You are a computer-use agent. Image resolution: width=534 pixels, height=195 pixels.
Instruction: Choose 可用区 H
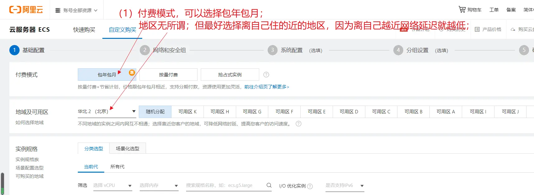coord(220,112)
